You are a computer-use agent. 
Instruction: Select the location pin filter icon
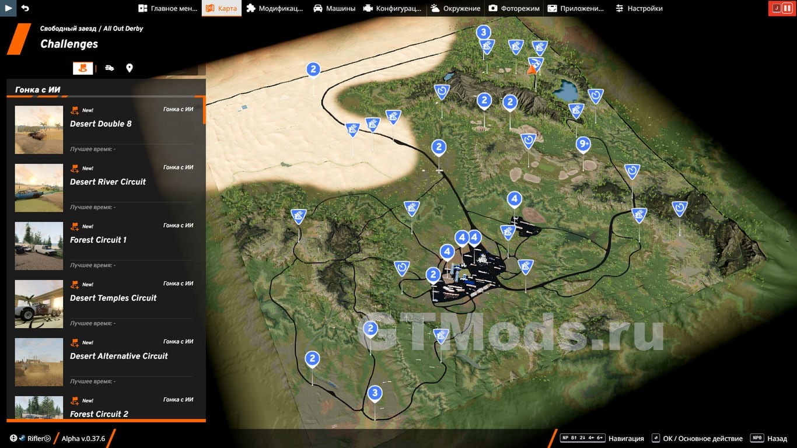[x=130, y=68]
